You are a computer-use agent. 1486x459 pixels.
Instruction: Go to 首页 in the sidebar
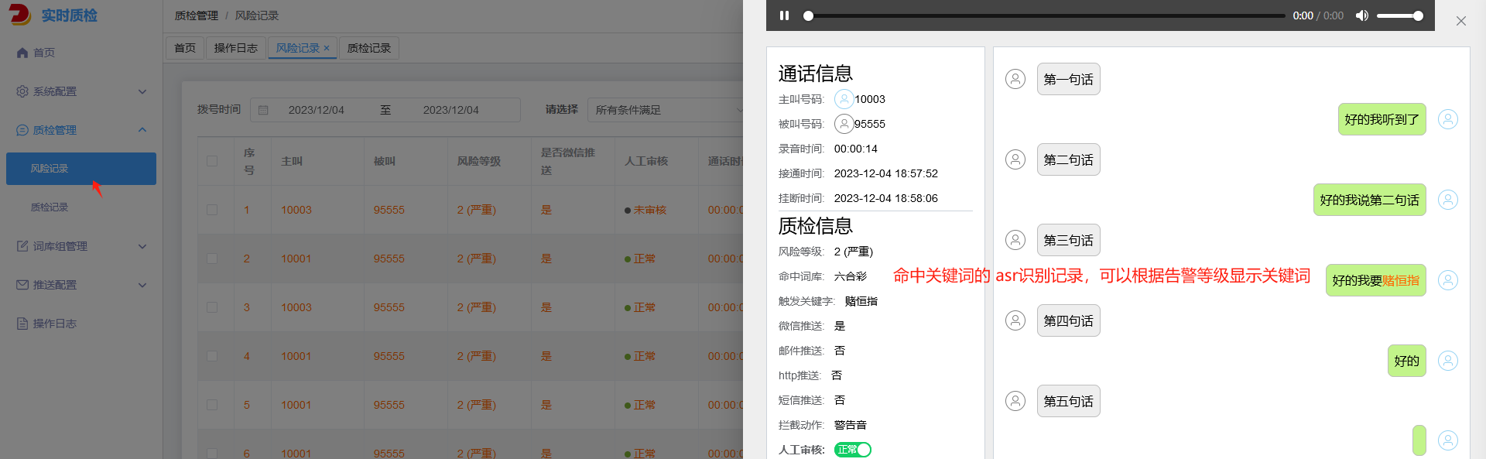(x=43, y=53)
